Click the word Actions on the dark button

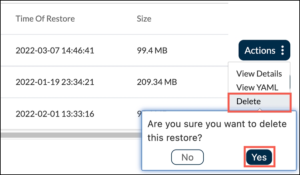(x=260, y=50)
